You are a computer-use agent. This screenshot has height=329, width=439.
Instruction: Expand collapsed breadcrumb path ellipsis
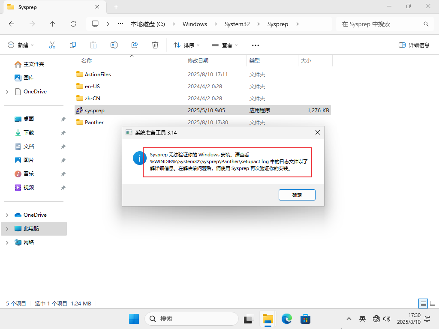pos(120,24)
